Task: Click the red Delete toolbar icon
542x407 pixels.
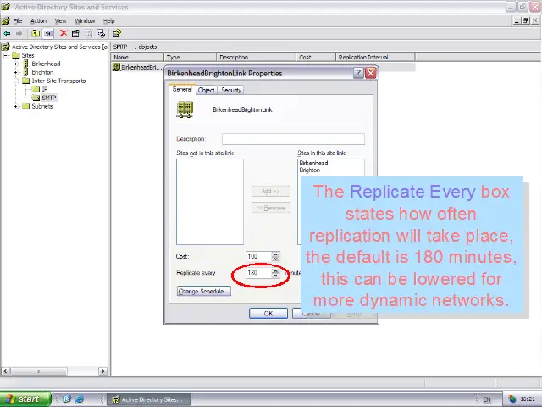Action: click(x=64, y=34)
